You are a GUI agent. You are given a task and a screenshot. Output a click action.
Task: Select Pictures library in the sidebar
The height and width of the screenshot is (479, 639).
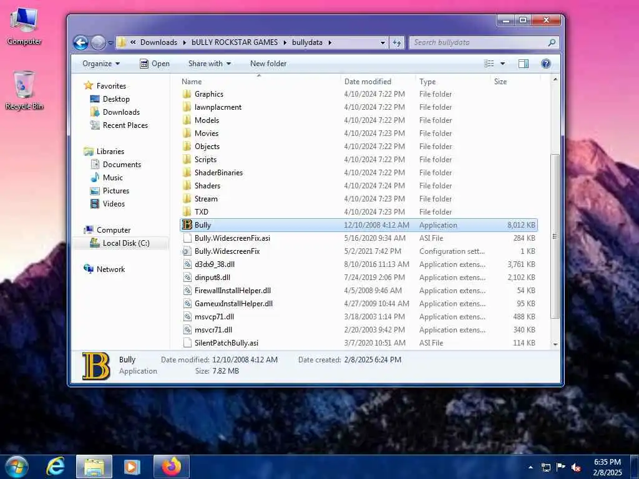[x=115, y=191]
